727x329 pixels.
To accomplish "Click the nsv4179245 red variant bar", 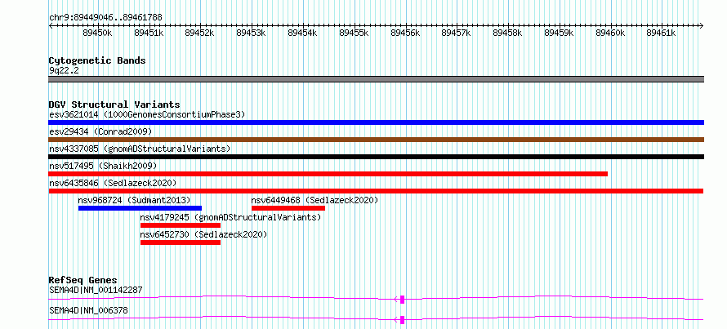I will click(181, 225).
